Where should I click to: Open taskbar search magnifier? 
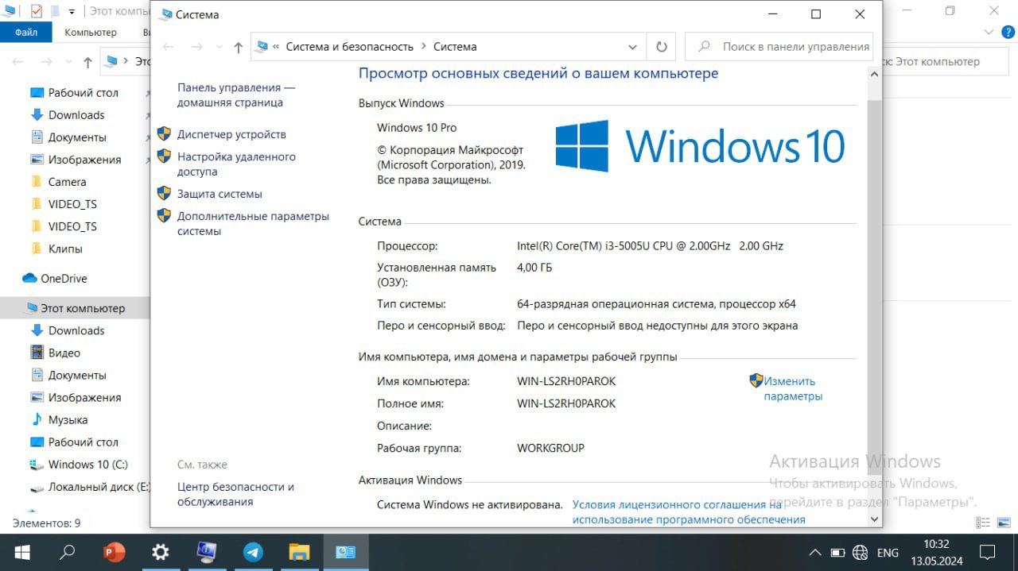pos(67,552)
